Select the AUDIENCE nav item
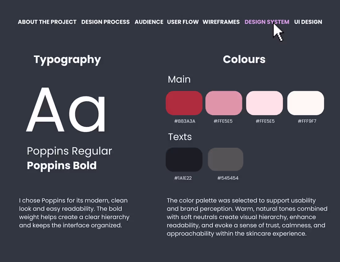 [149, 22]
